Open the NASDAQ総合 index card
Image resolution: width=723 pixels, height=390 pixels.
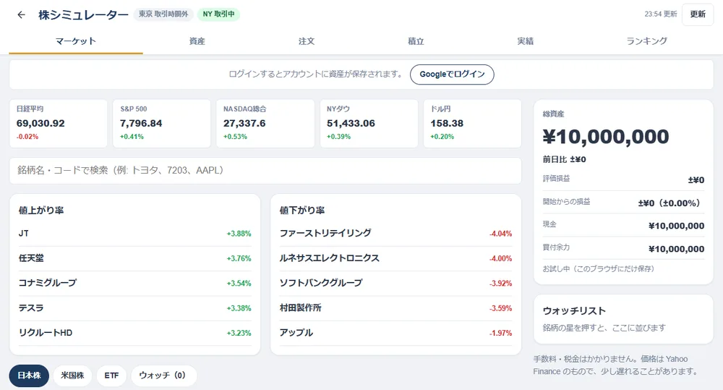[265, 123]
